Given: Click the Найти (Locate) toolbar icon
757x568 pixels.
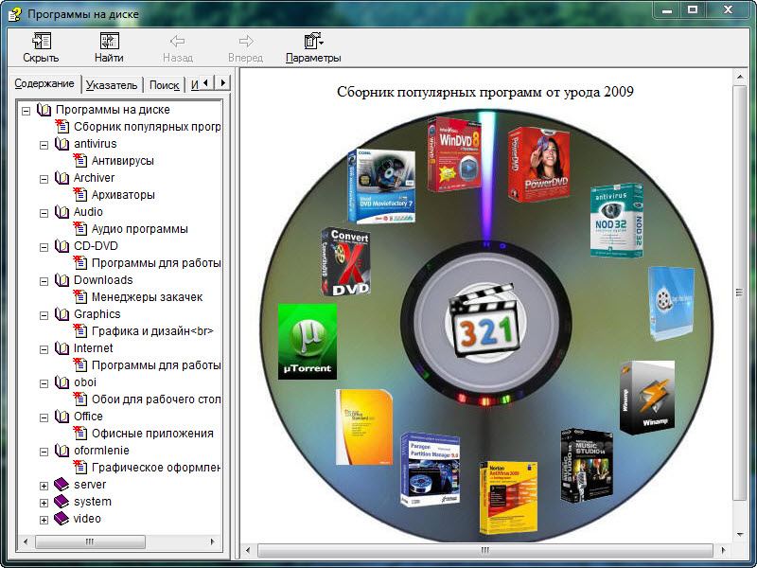Looking at the screenshot, I should click(x=109, y=41).
